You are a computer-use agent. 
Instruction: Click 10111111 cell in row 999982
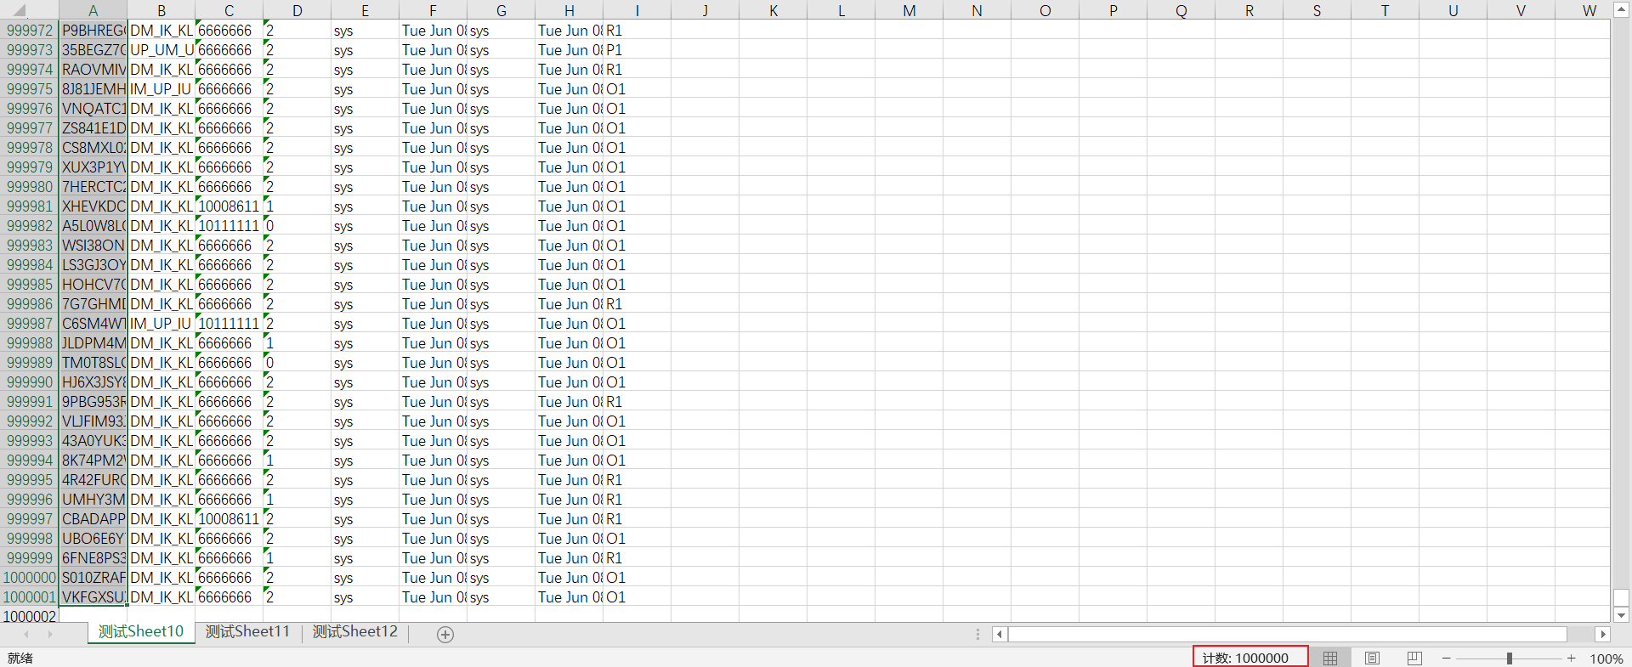(x=229, y=226)
